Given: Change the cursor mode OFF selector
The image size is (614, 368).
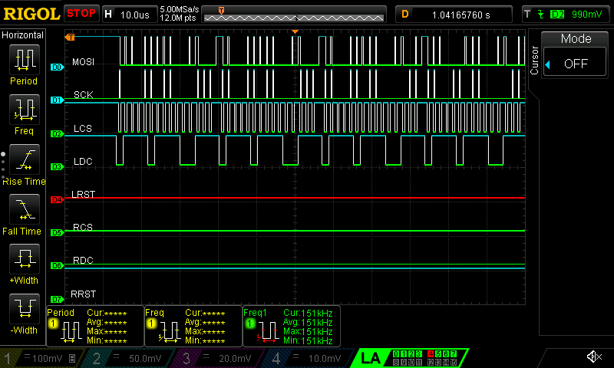Looking at the screenshot, I should pos(575,63).
